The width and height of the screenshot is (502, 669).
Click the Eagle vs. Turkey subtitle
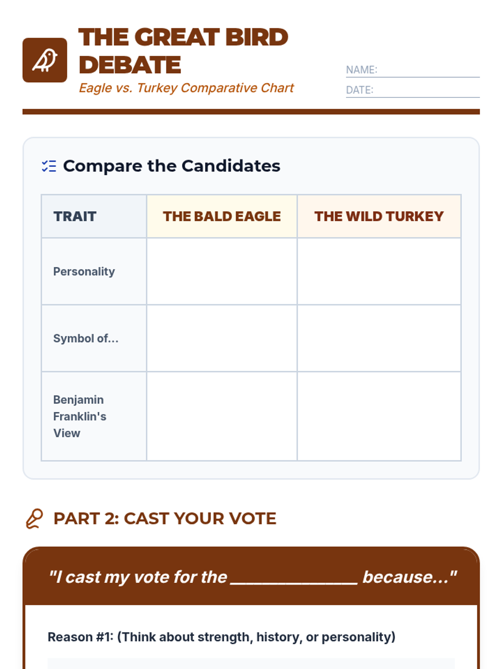pyautogui.click(x=186, y=88)
